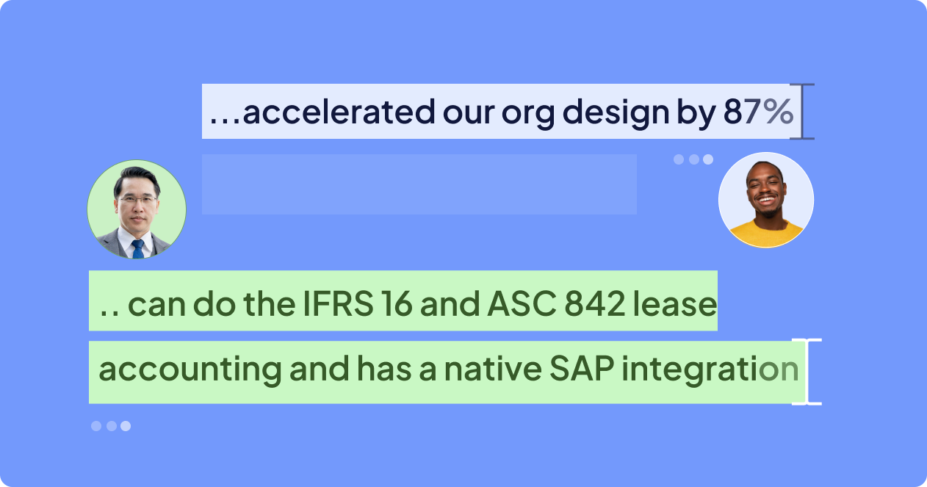The height and width of the screenshot is (487, 927).
Task: Click the white text cursor after "integration"
Action: tap(807, 371)
